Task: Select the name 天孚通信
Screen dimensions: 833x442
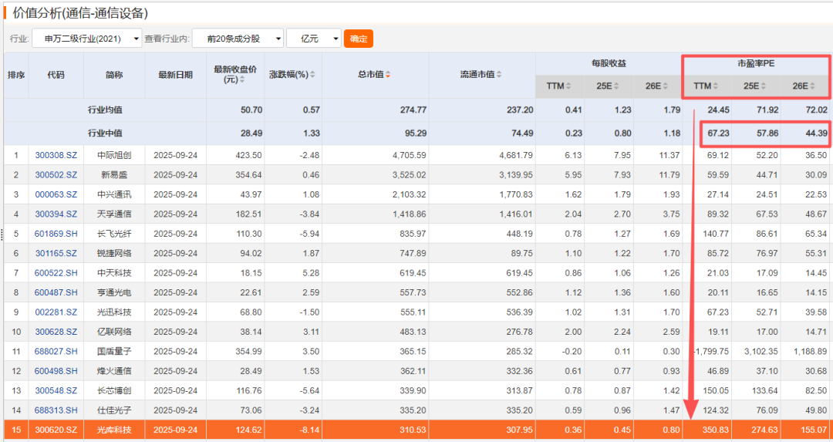Action: click(x=114, y=214)
